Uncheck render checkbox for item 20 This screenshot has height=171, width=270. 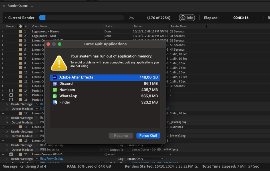(x=11, y=154)
